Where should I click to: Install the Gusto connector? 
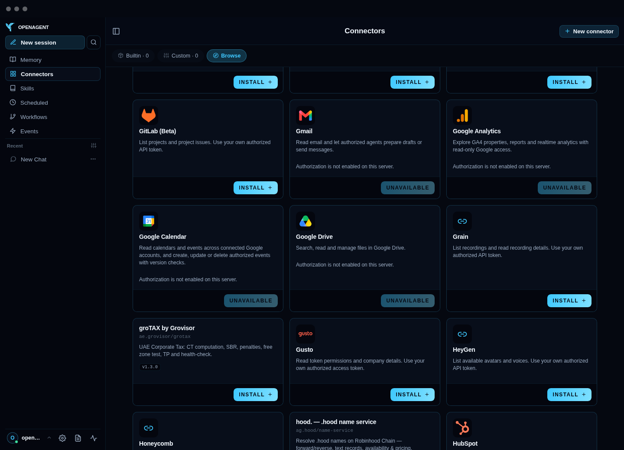tap(413, 395)
